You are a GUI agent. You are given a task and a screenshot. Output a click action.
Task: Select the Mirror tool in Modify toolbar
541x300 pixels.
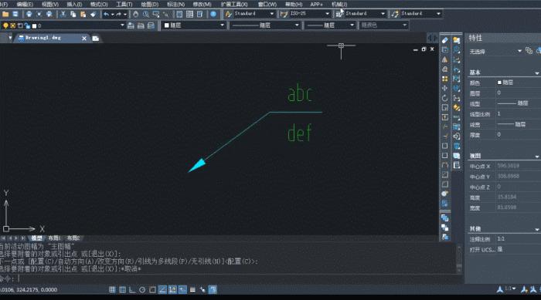[444, 59]
